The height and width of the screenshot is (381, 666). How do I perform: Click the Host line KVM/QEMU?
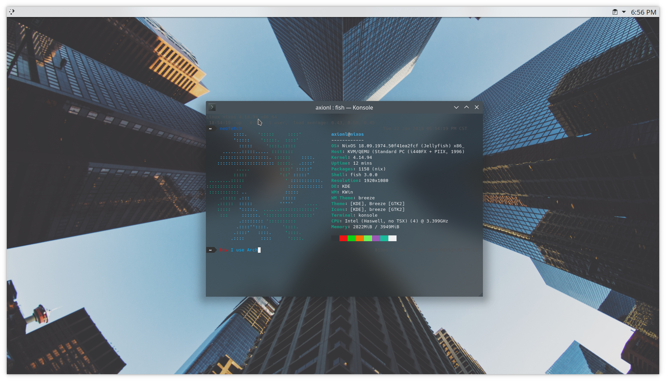pos(398,152)
